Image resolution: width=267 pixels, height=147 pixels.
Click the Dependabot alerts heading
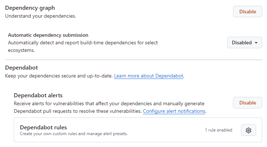coord(38,95)
